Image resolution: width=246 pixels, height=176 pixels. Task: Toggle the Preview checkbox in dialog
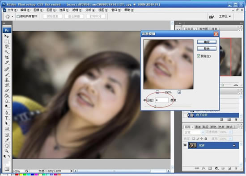(x=199, y=56)
